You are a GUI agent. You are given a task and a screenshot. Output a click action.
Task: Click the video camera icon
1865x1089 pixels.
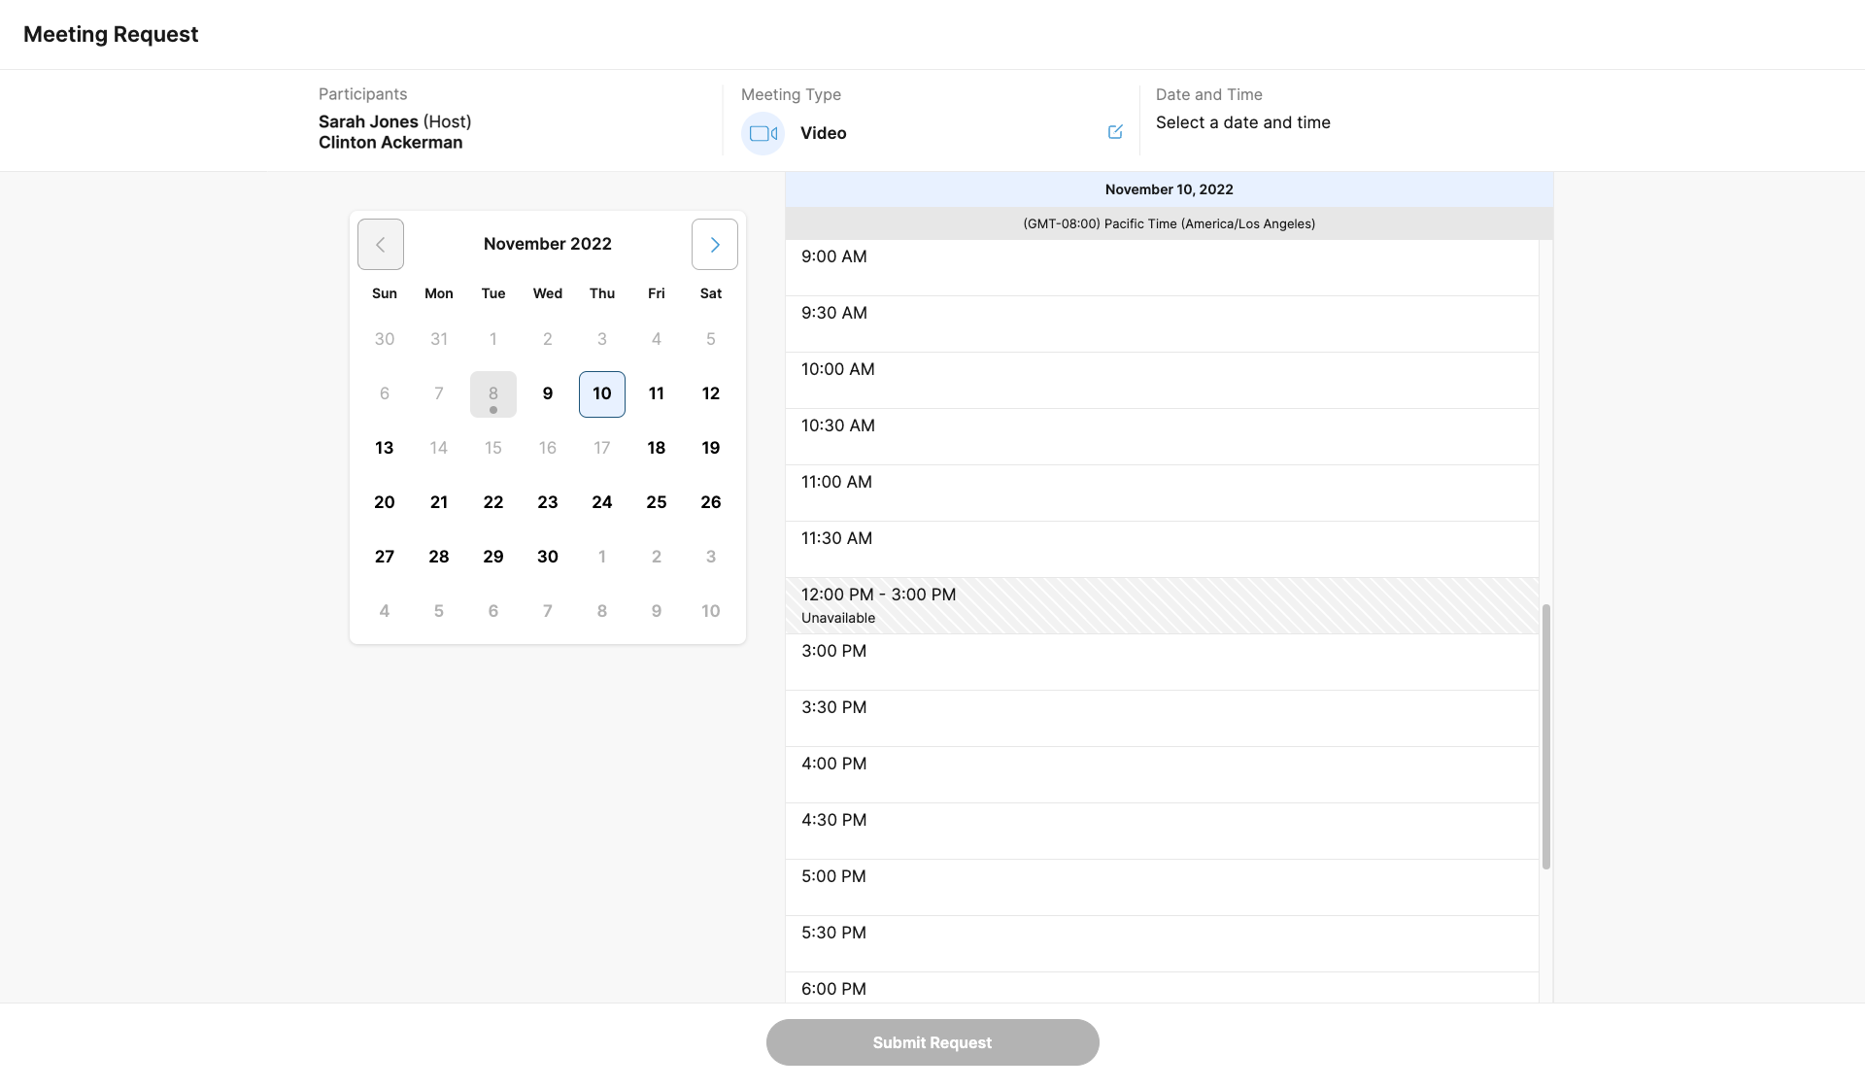click(763, 133)
